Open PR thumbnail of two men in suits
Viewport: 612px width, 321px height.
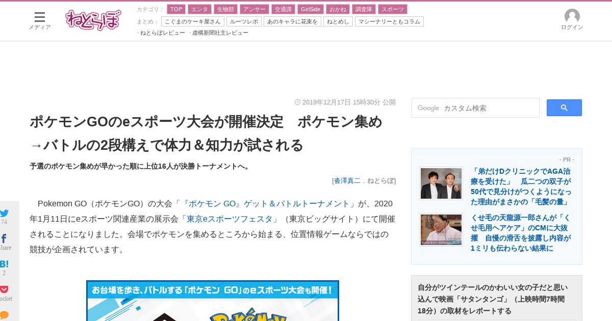tap(441, 183)
